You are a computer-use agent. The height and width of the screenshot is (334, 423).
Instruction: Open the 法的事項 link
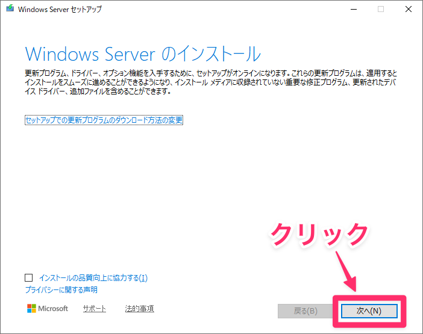(x=139, y=309)
